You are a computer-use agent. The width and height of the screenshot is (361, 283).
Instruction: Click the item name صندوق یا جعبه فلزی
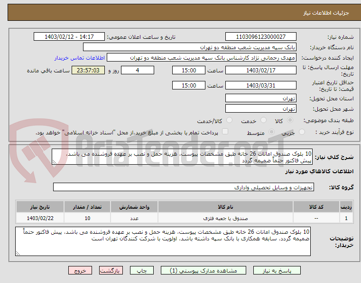pyautogui.click(x=225, y=218)
